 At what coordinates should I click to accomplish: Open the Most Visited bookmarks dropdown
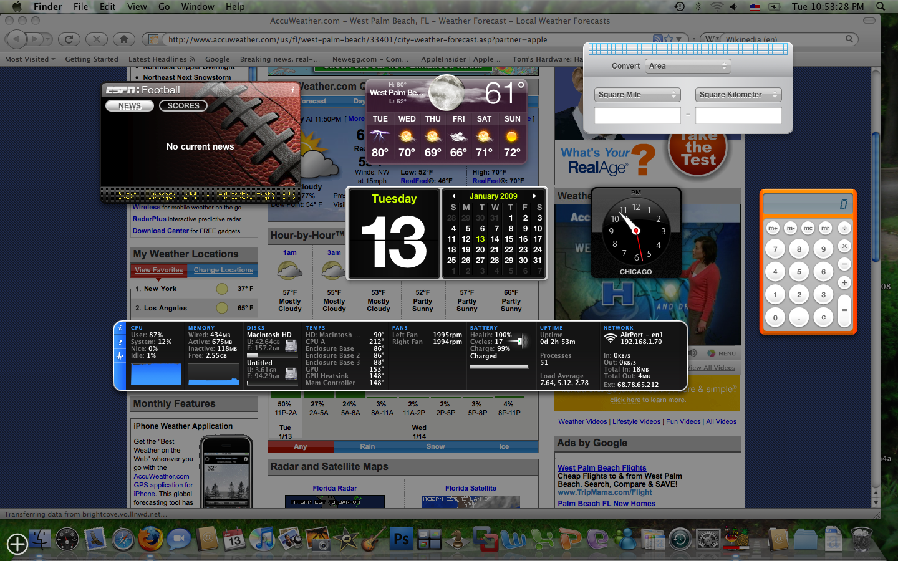click(x=30, y=59)
